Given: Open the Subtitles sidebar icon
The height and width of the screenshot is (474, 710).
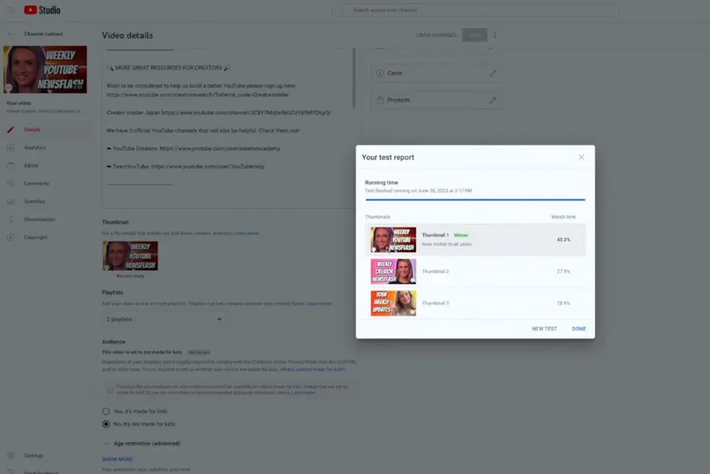Looking at the screenshot, I should point(10,201).
